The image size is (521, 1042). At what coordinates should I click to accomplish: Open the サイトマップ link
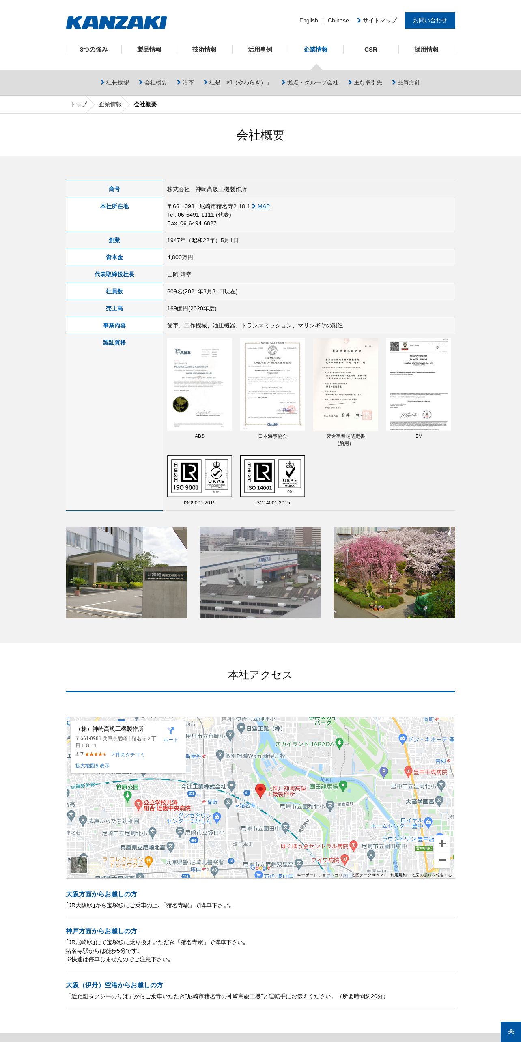point(377,20)
